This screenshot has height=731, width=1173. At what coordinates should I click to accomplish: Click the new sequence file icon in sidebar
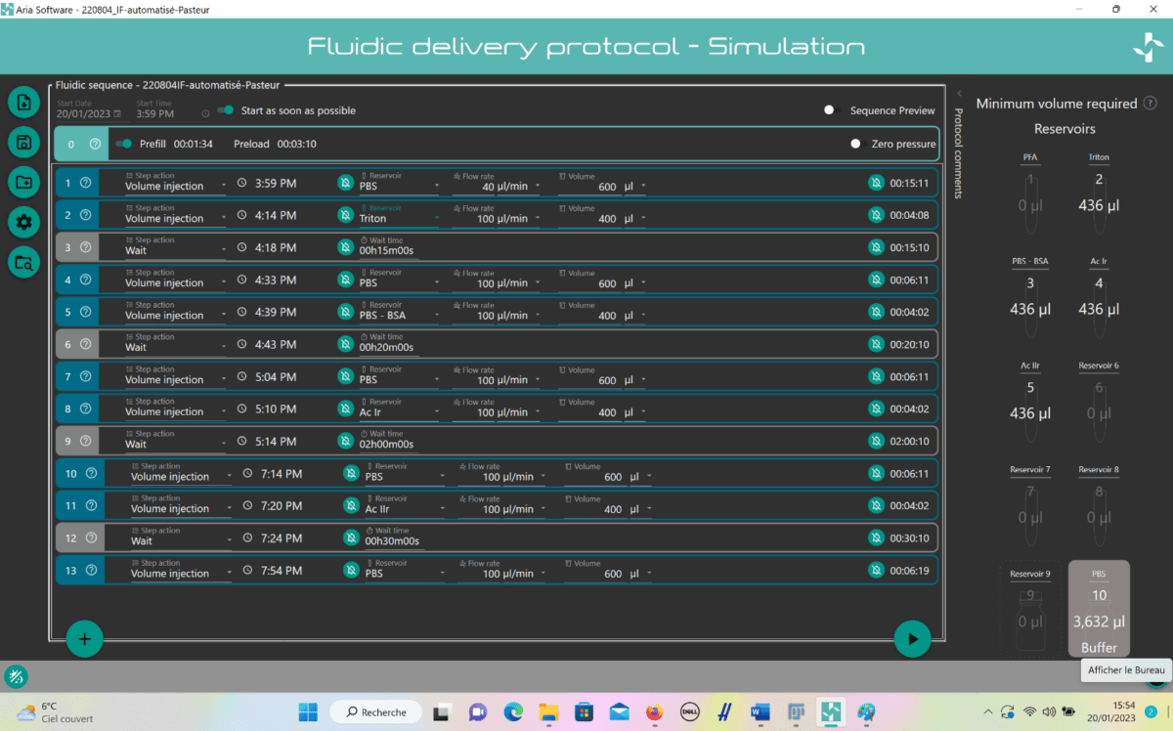pos(23,103)
